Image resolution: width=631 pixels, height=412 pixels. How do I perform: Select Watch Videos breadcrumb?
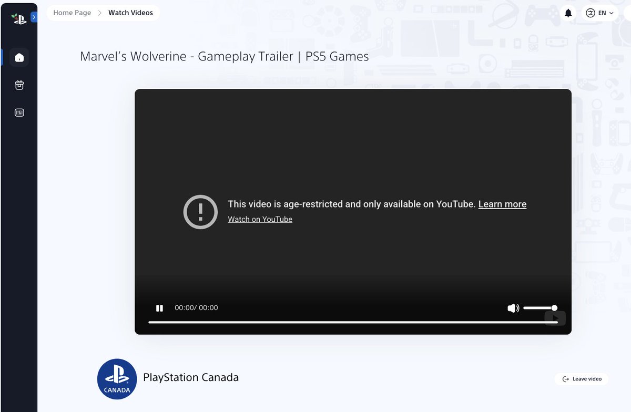click(130, 13)
